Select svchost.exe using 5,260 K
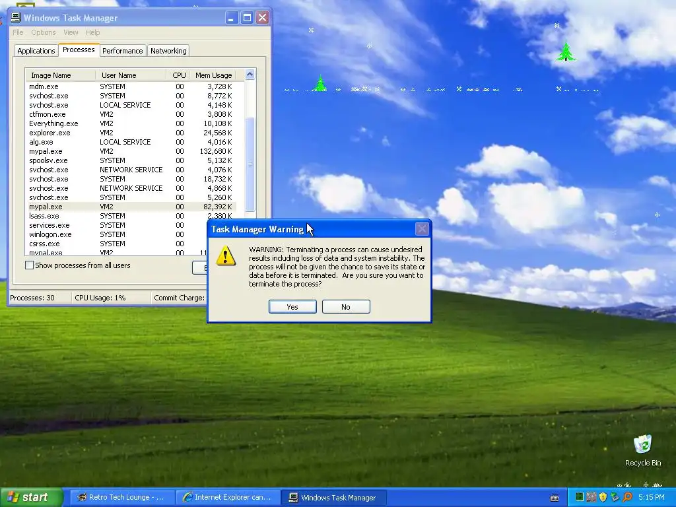 coord(131,197)
